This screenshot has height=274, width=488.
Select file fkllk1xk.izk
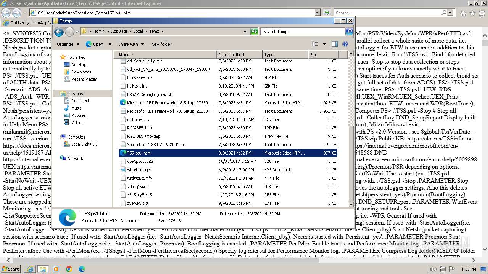click(137, 86)
